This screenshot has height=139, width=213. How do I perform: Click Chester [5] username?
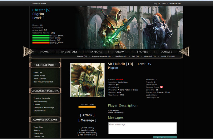tap(42, 10)
